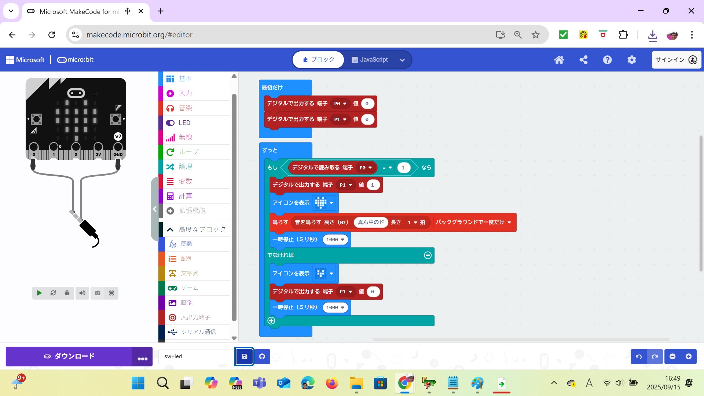This screenshot has height=396, width=704.
Task: Toggle simulator debug mode bug icon
Action: 67,293
